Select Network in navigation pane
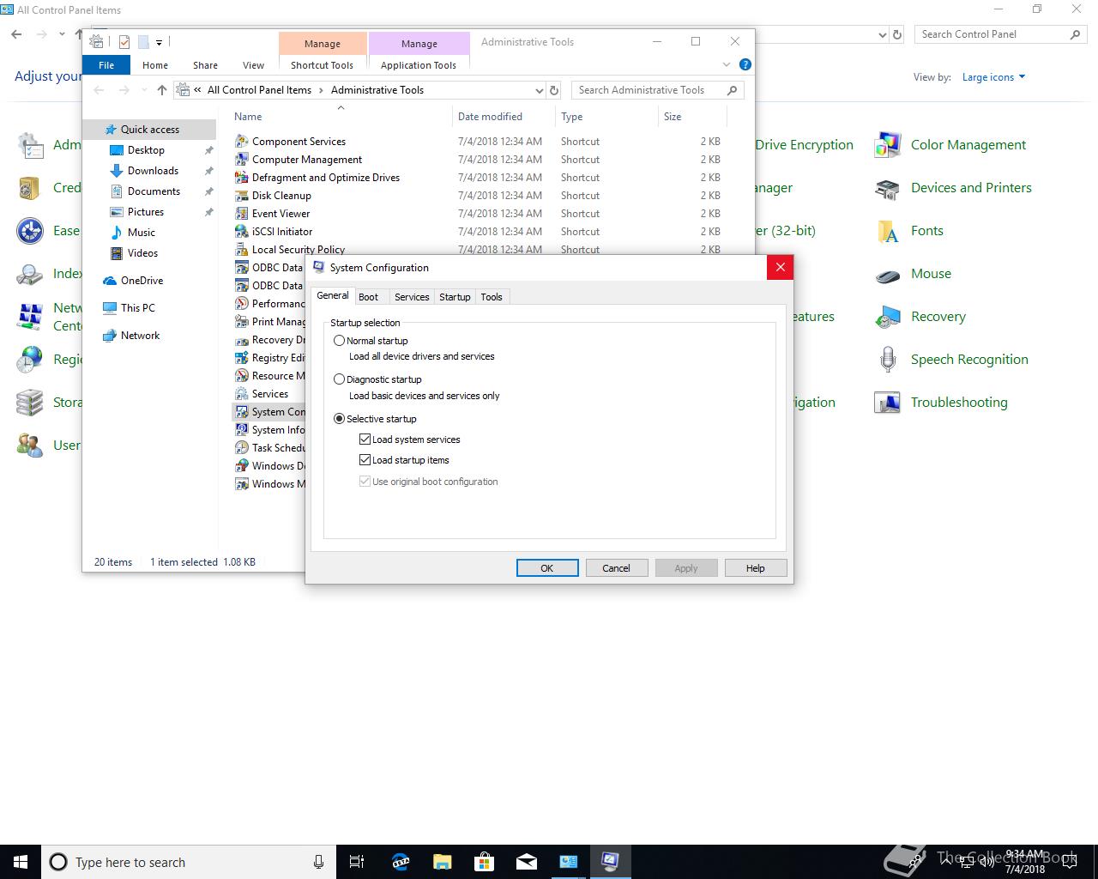 click(140, 336)
